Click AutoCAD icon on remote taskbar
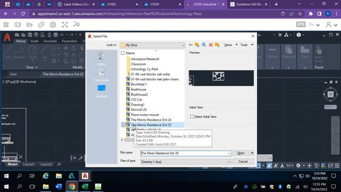Viewport: 341px width, 192px height. pyautogui.click(x=85, y=176)
